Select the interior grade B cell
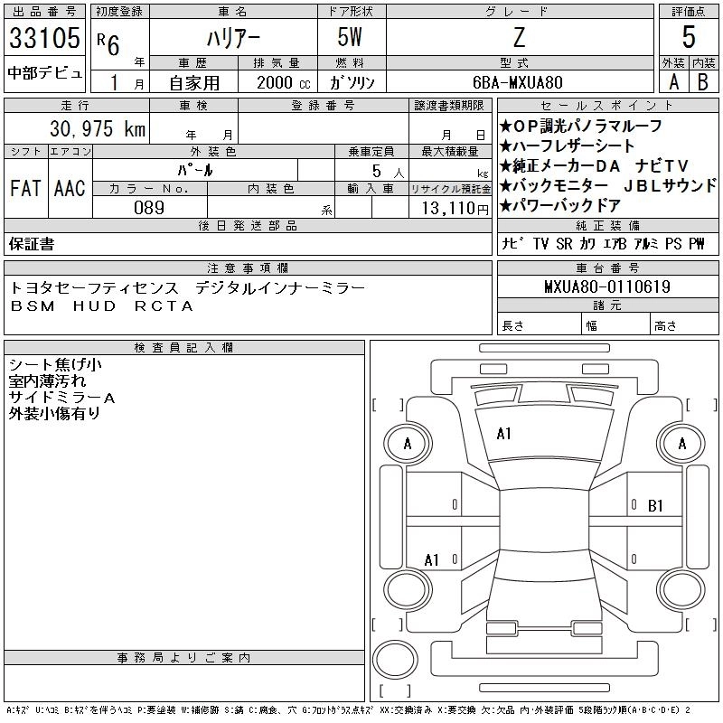 tap(704, 82)
